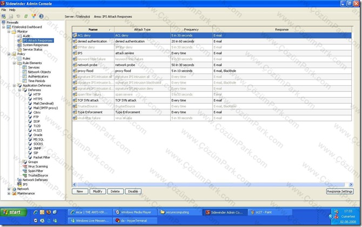Click the Sidewinder title bar S logo
362x227 pixels.
3,3
